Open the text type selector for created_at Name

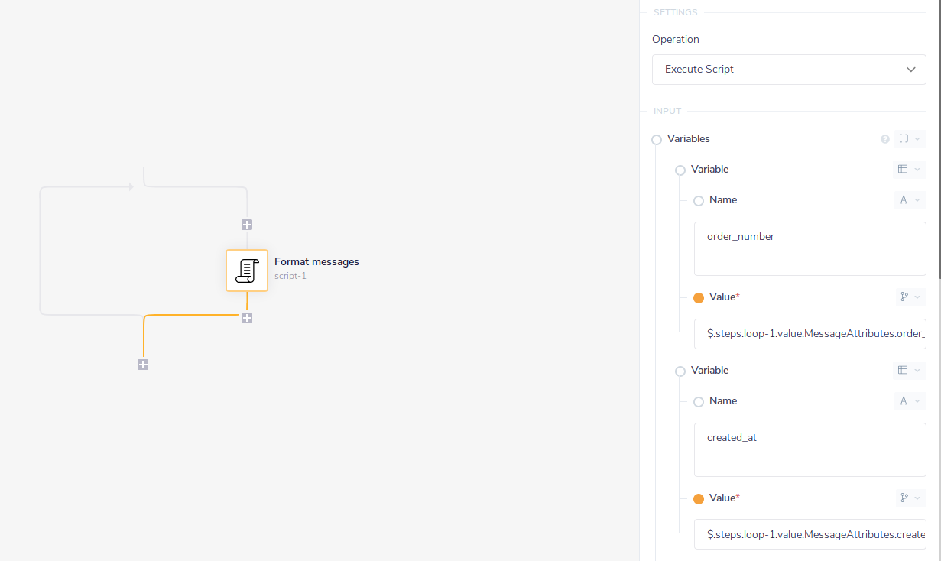(x=909, y=401)
